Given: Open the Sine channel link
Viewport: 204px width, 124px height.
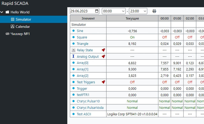Looking at the screenshot, I should coord(80,31).
